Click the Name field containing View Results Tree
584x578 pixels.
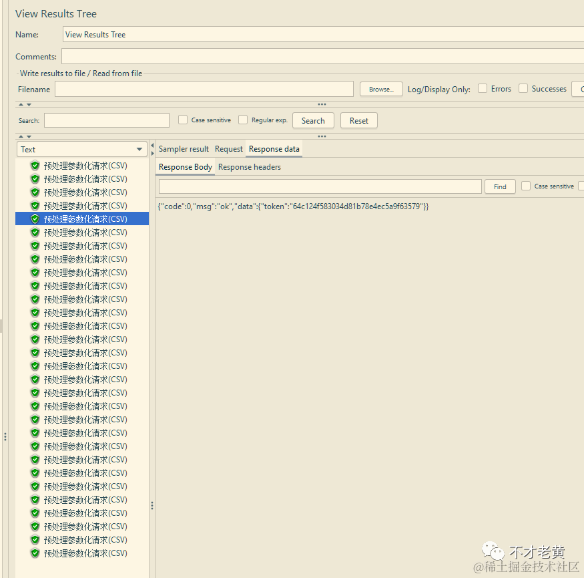323,34
